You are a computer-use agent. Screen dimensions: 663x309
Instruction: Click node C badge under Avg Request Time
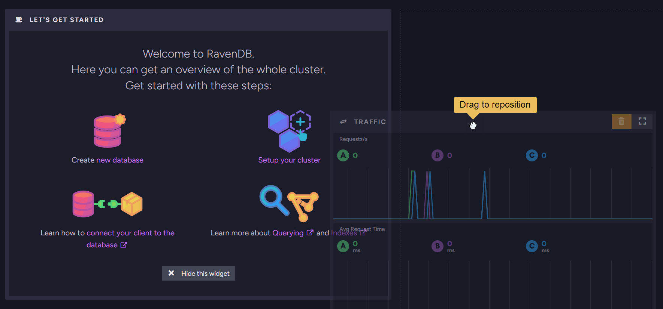(532, 246)
